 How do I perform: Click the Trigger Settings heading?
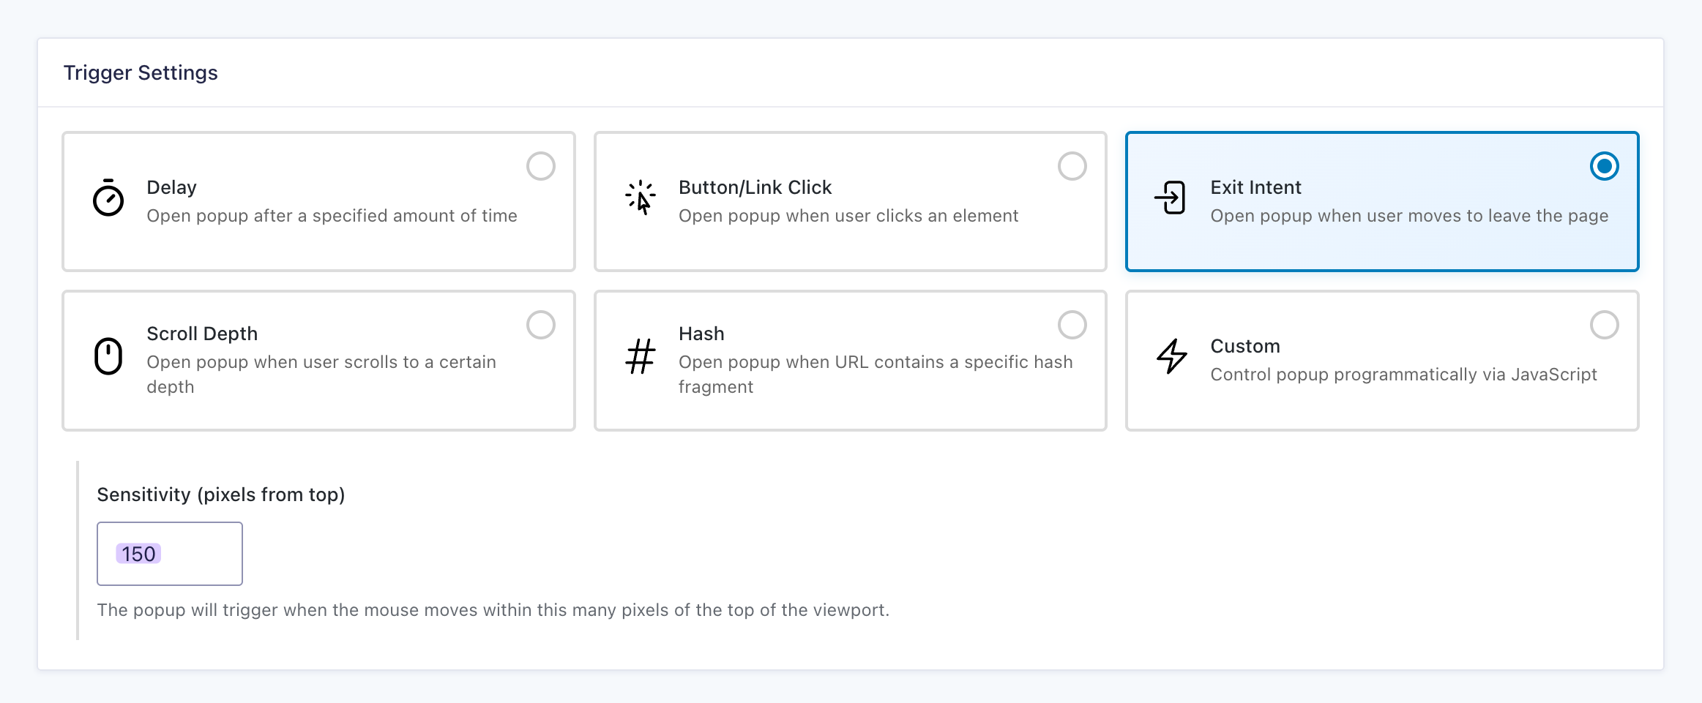point(141,73)
